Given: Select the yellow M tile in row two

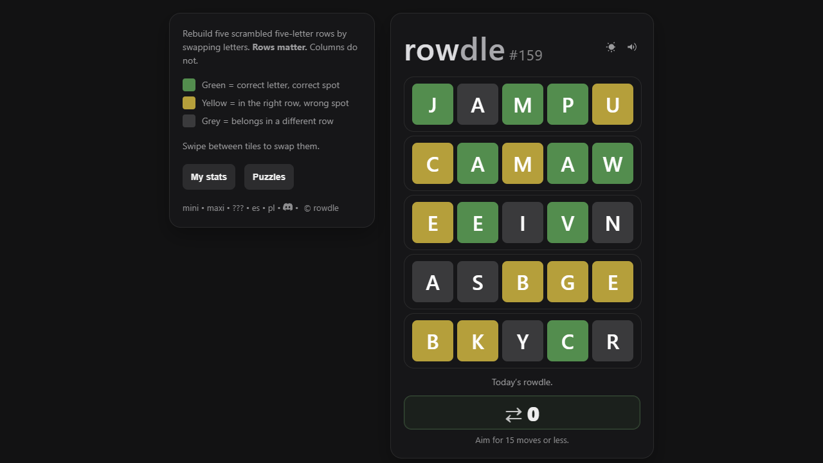Looking at the screenshot, I should pyautogui.click(x=523, y=163).
